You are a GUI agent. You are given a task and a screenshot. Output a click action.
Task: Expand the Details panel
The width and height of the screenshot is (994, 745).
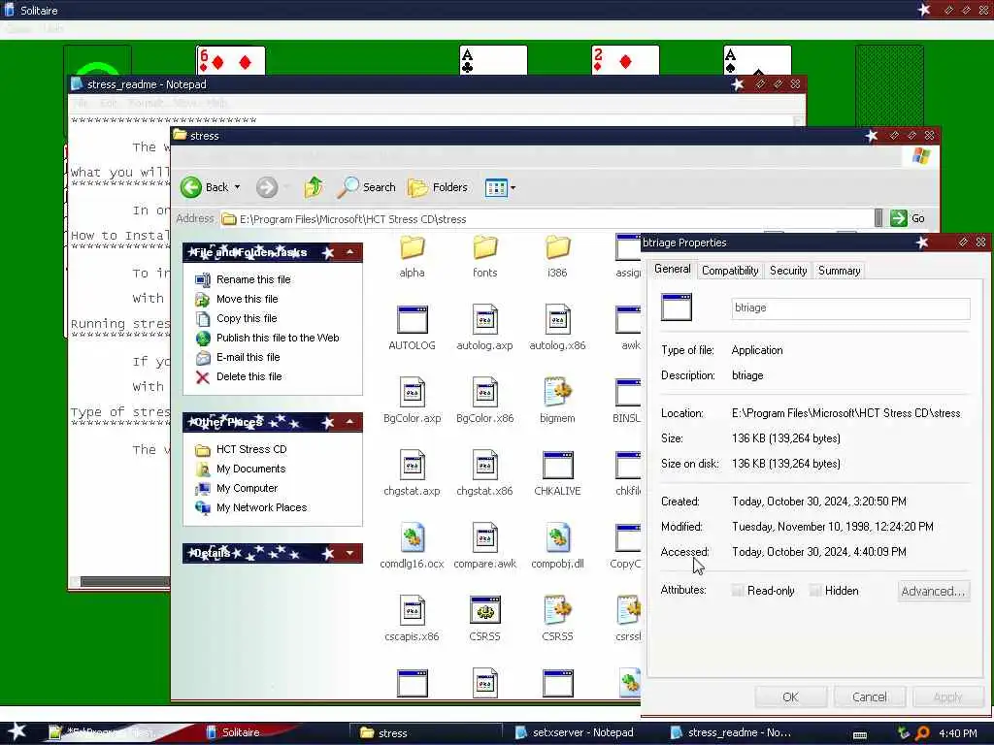point(349,553)
